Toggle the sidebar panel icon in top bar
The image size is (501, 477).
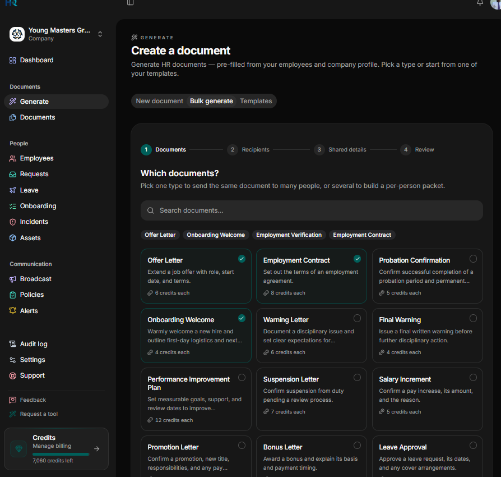(131, 3)
